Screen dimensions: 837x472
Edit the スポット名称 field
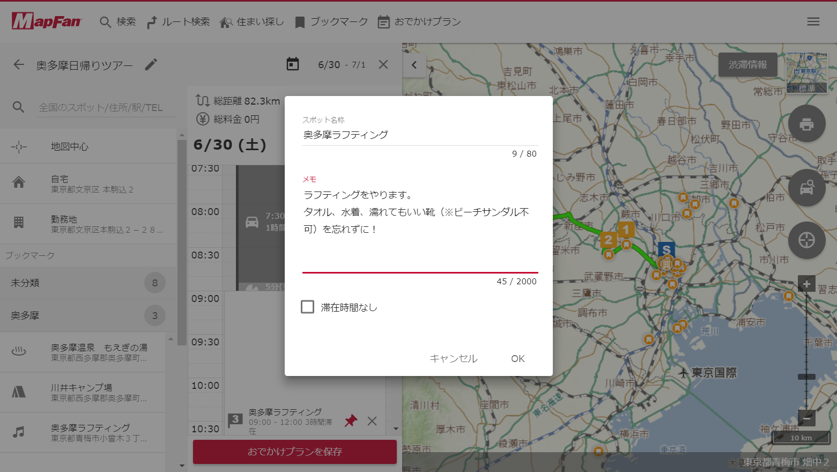420,135
